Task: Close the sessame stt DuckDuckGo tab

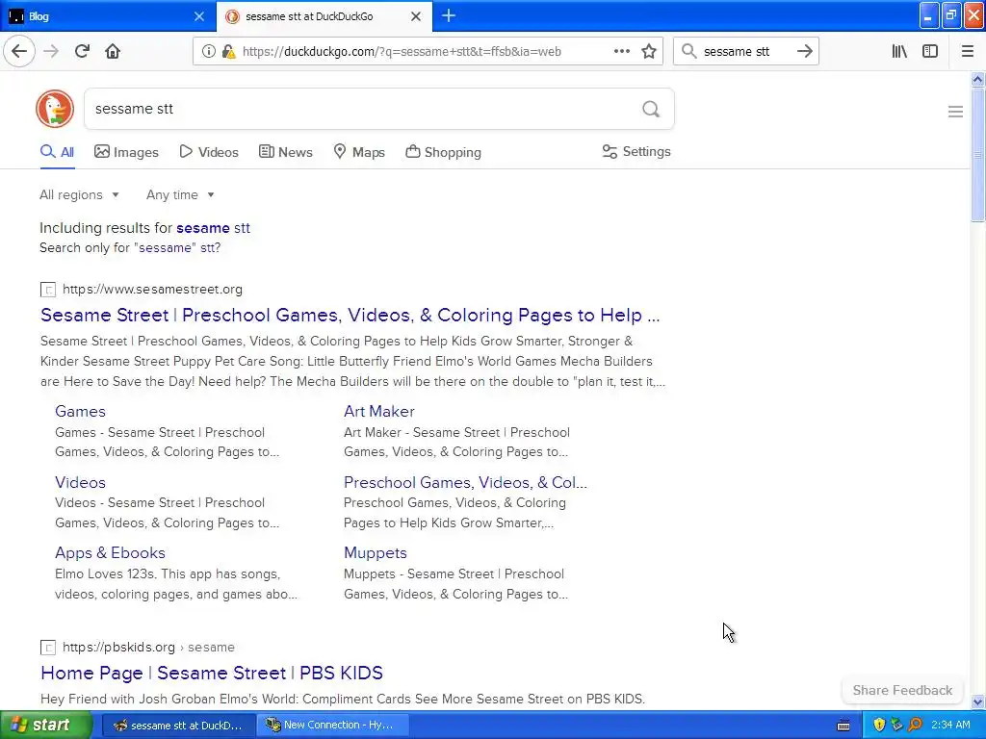Action: click(416, 16)
